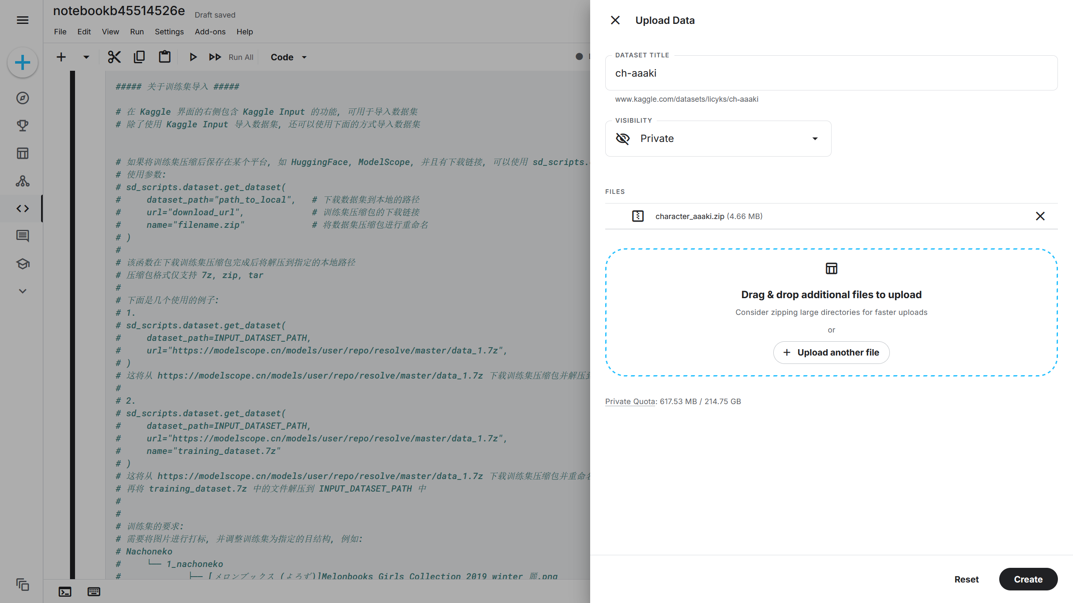
Task: Open the Datasets table icon in sidebar
Action: (23, 153)
